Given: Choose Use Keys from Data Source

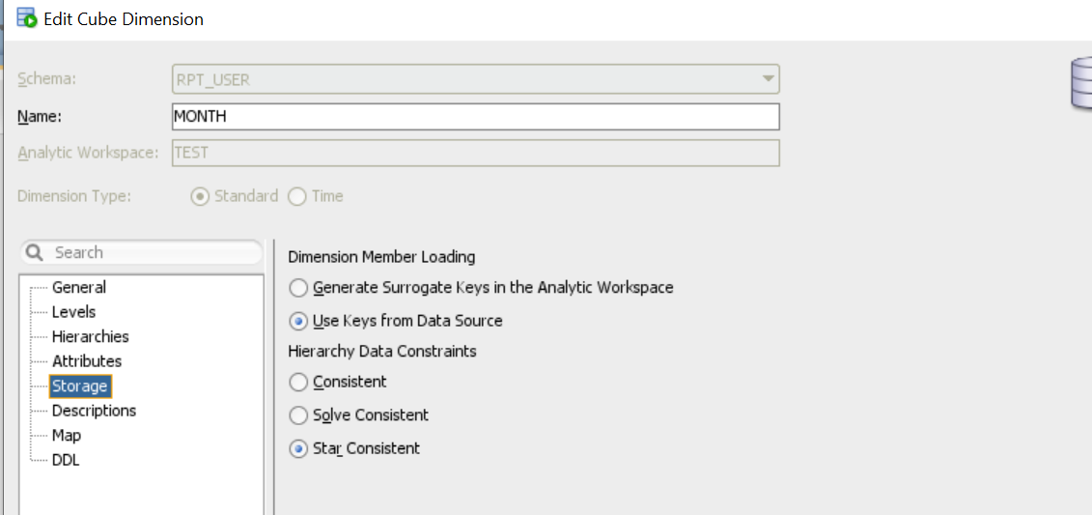Looking at the screenshot, I should pyautogui.click(x=299, y=321).
